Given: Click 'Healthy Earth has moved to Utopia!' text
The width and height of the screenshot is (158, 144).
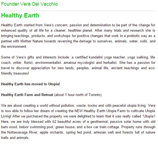Looking at the screenshot, I should (x=30, y=84).
